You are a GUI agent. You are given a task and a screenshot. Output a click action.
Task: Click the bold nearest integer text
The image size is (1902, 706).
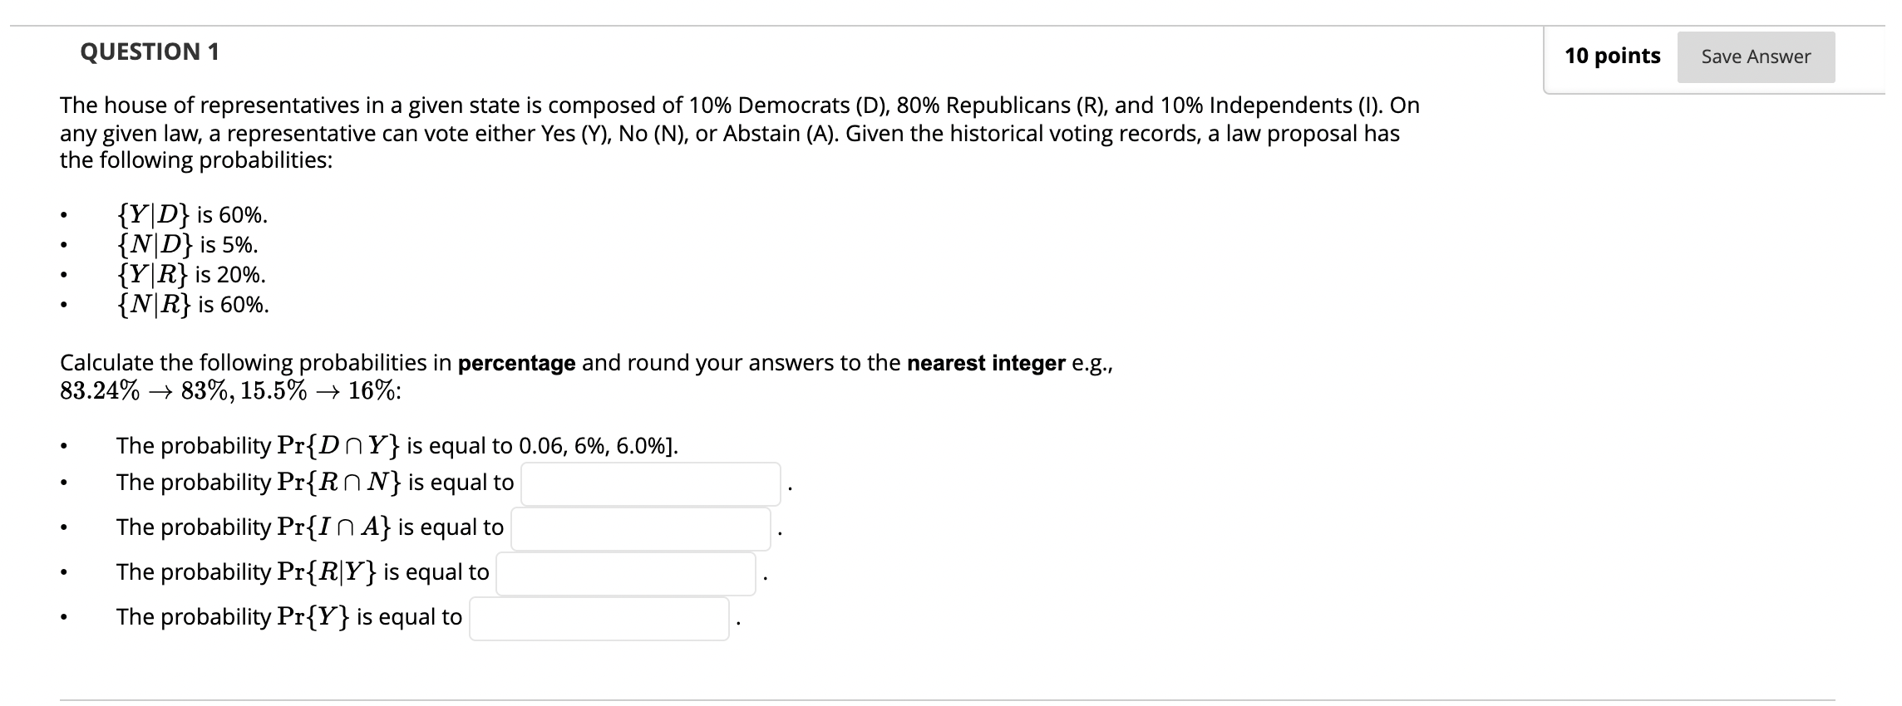986,363
